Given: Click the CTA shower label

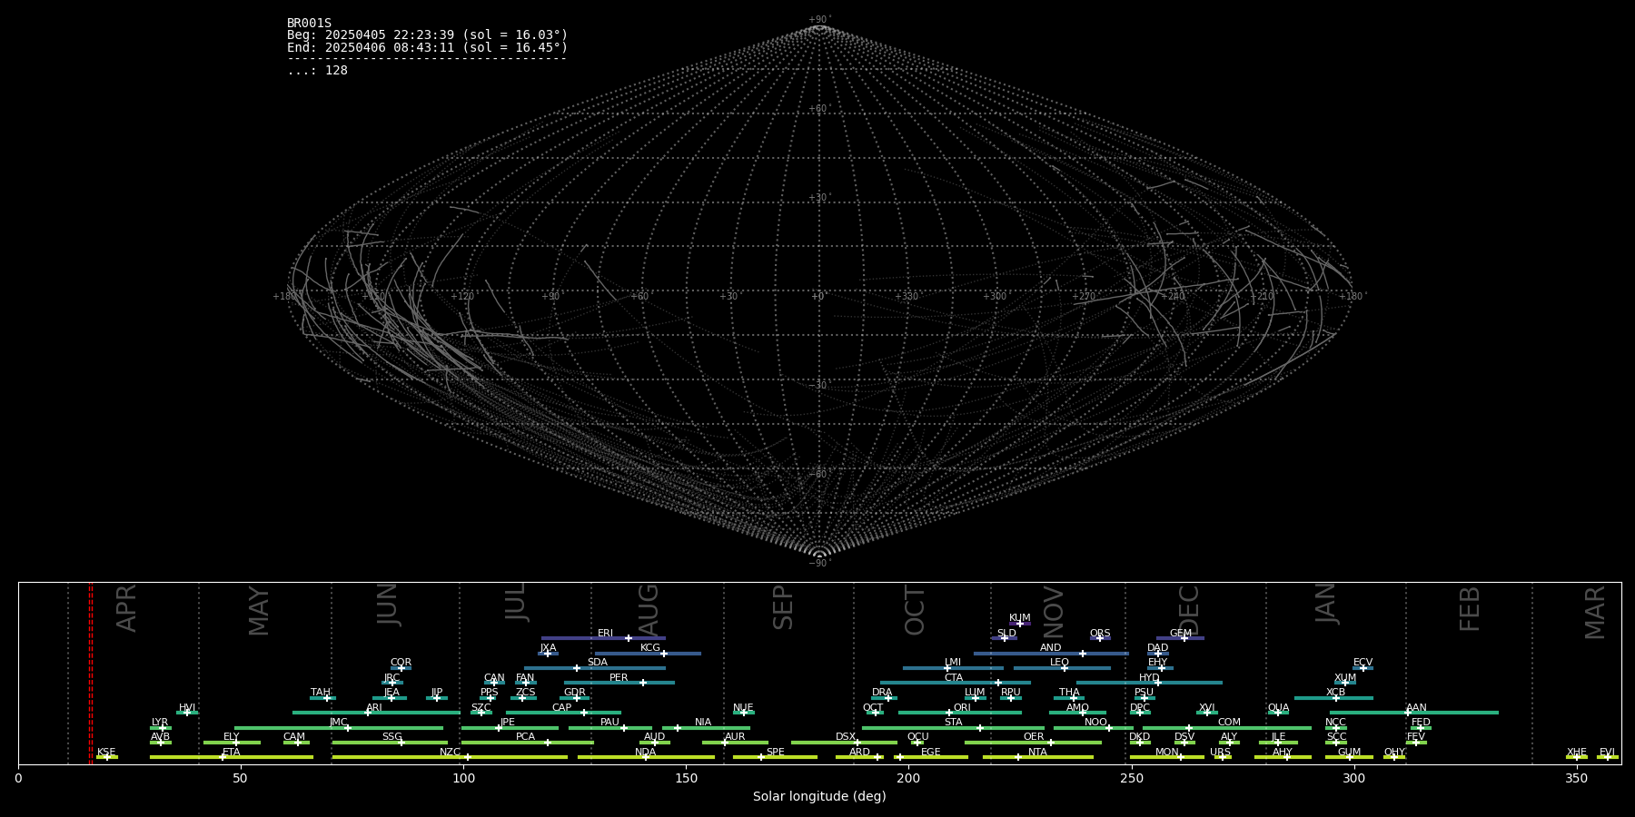Looking at the screenshot, I should 953,678.
